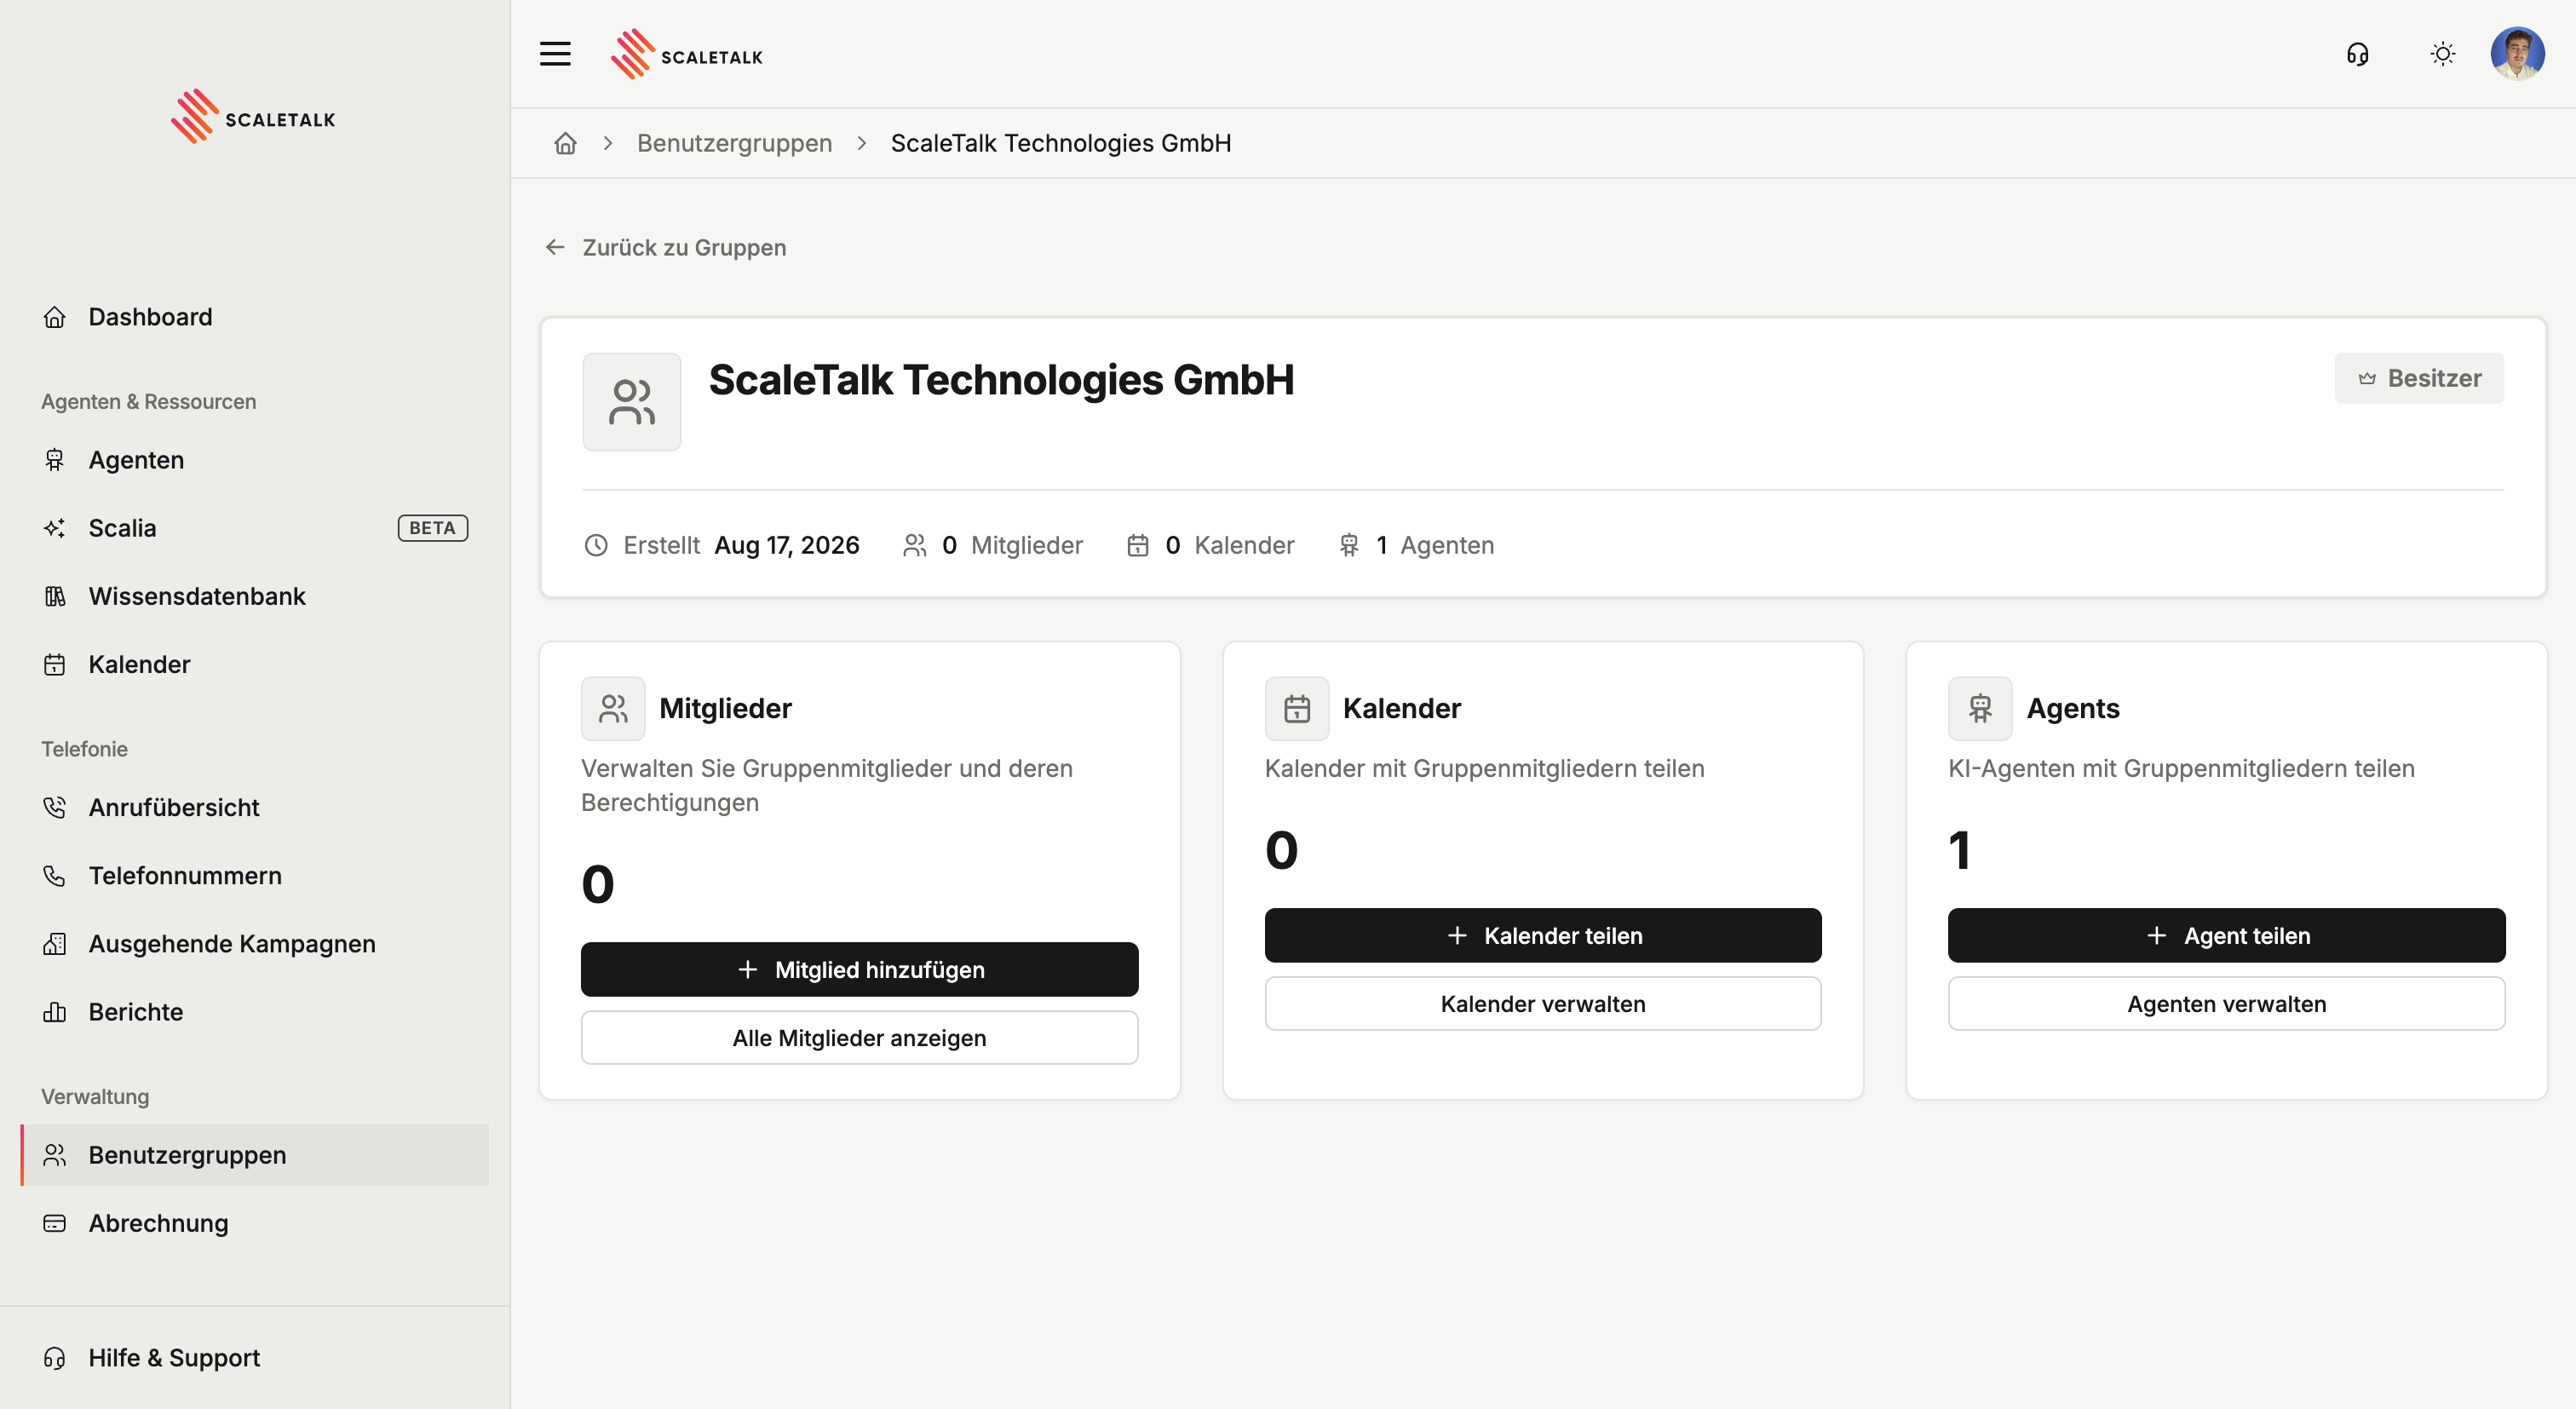
Task: Click the phone-call icon next to Anrufübersicht
Action: (x=55, y=807)
